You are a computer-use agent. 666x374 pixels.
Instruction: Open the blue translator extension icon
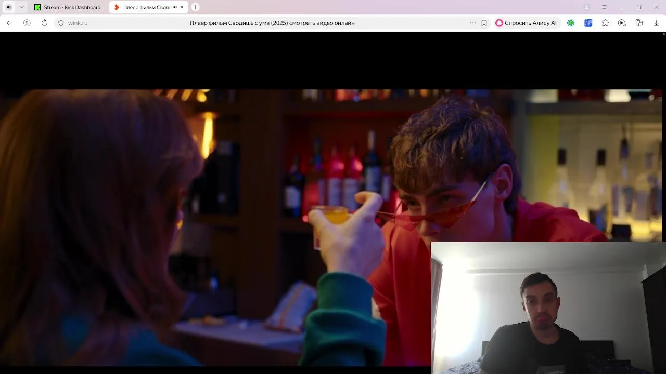[x=588, y=23]
